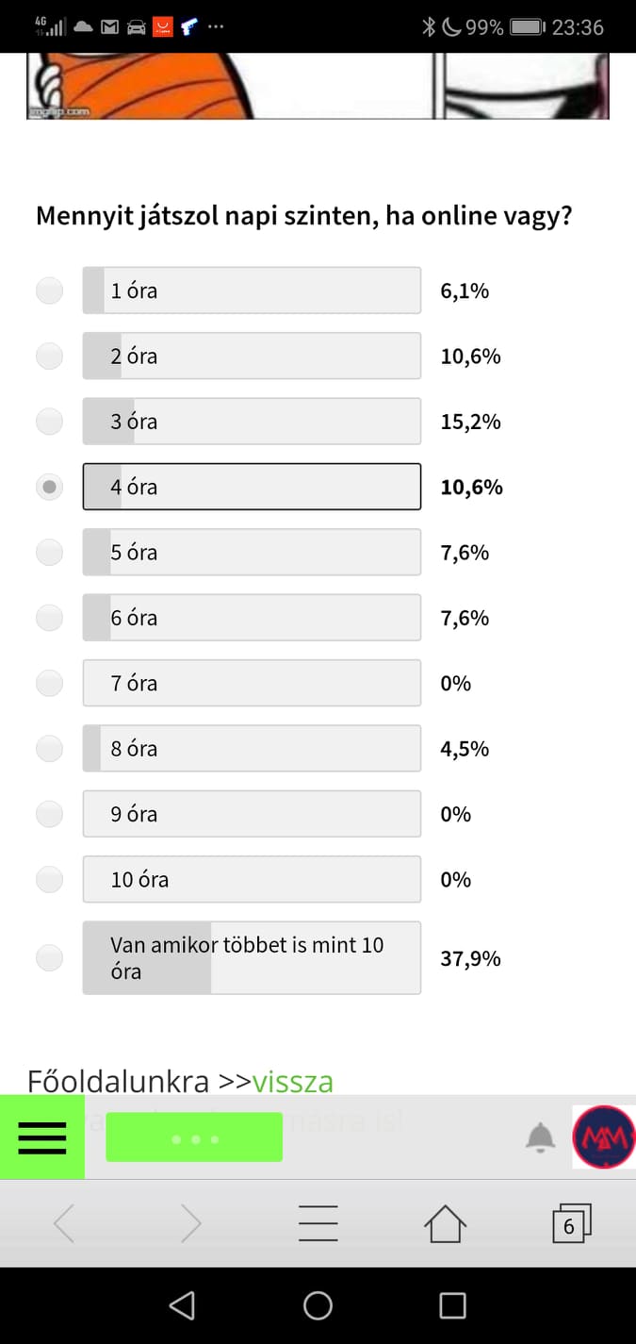Tap the Android home circle button
The image size is (636, 1344).
point(318,1305)
